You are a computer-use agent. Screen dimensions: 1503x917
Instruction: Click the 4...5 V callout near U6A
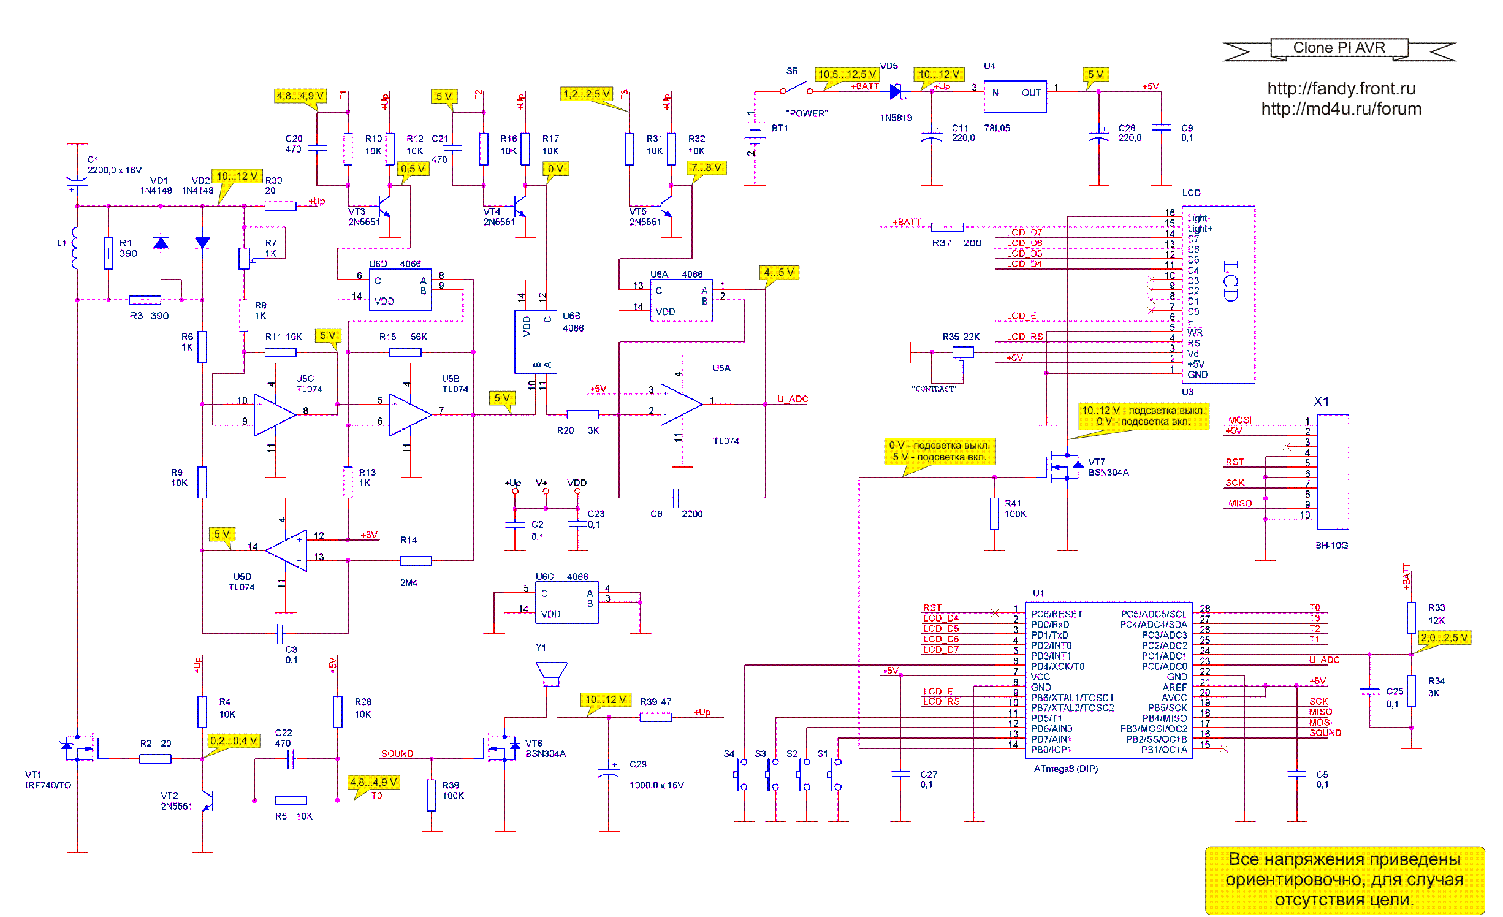(778, 272)
